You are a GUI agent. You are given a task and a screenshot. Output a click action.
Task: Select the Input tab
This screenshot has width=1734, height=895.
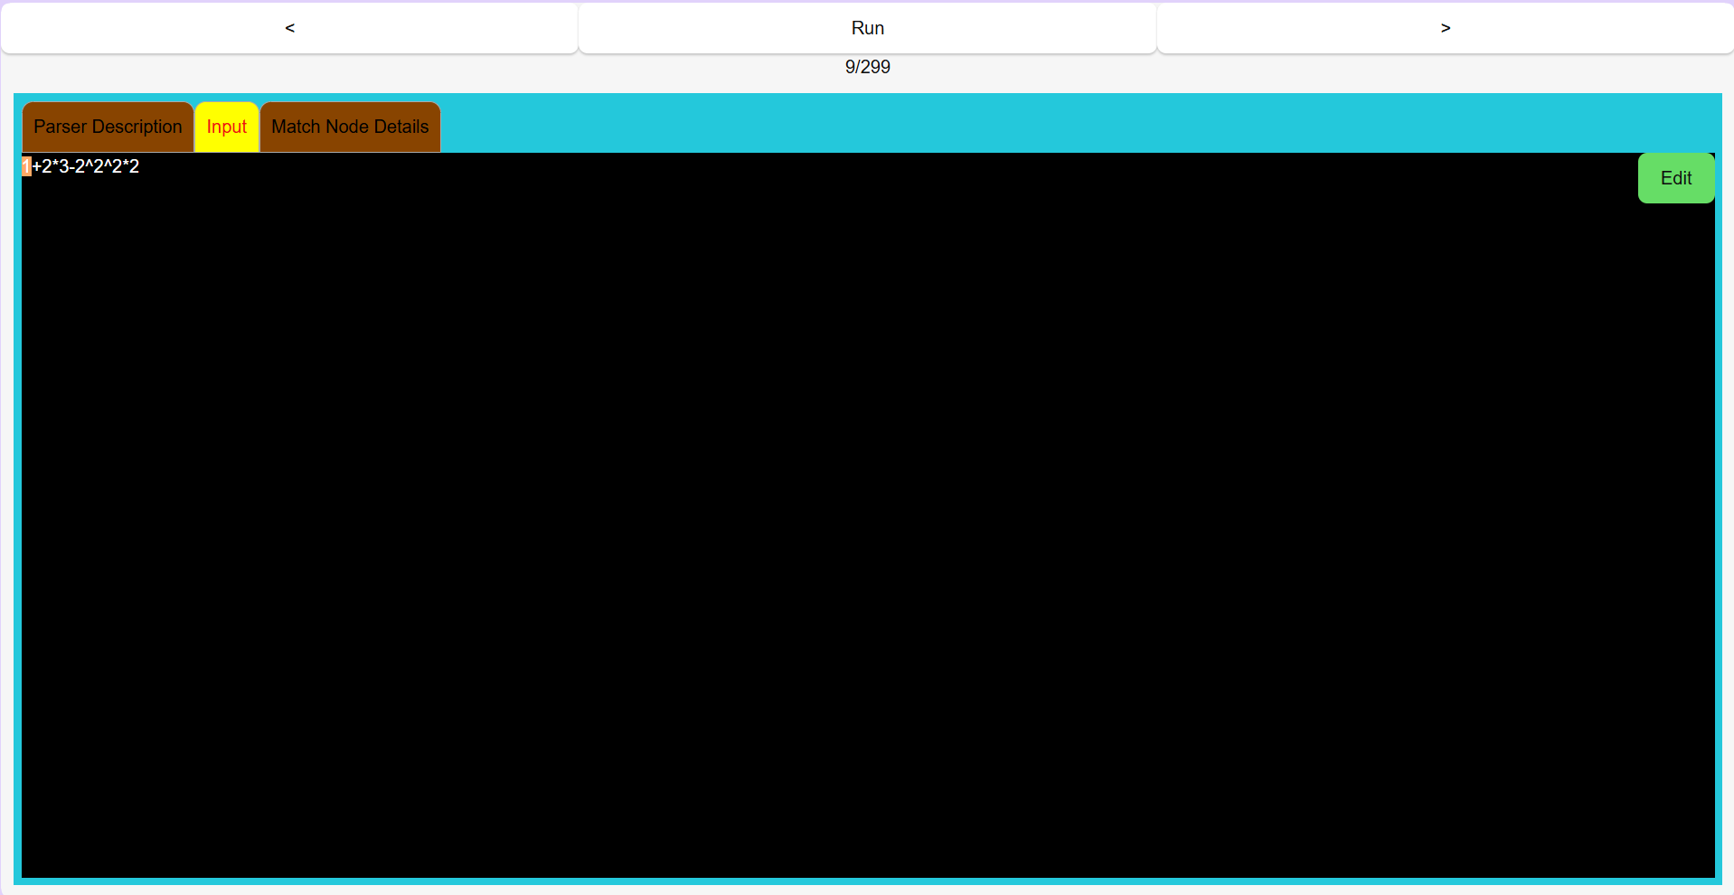[x=226, y=127]
